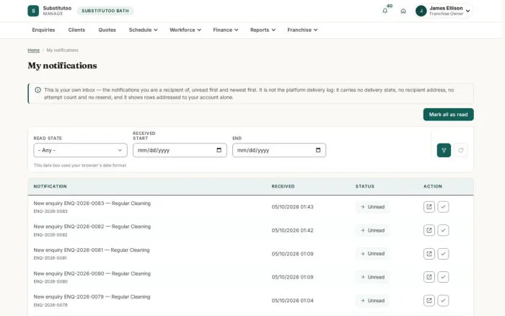The width and height of the screenshot is (505, 316).
Task: Open ENQ-2026-0081 via its open-link icon
Action: tap(429, 254)
